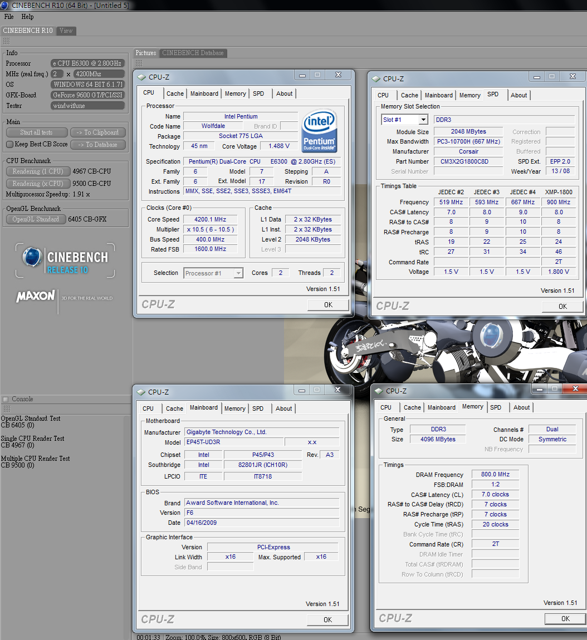The image size is (587, 640).
Task: Open the File menu
Action: [8, 17]
